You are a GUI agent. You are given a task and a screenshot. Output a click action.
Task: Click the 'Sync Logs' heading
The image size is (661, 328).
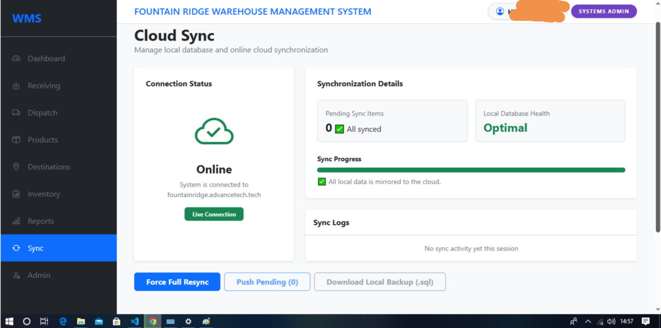coord(331,223)
